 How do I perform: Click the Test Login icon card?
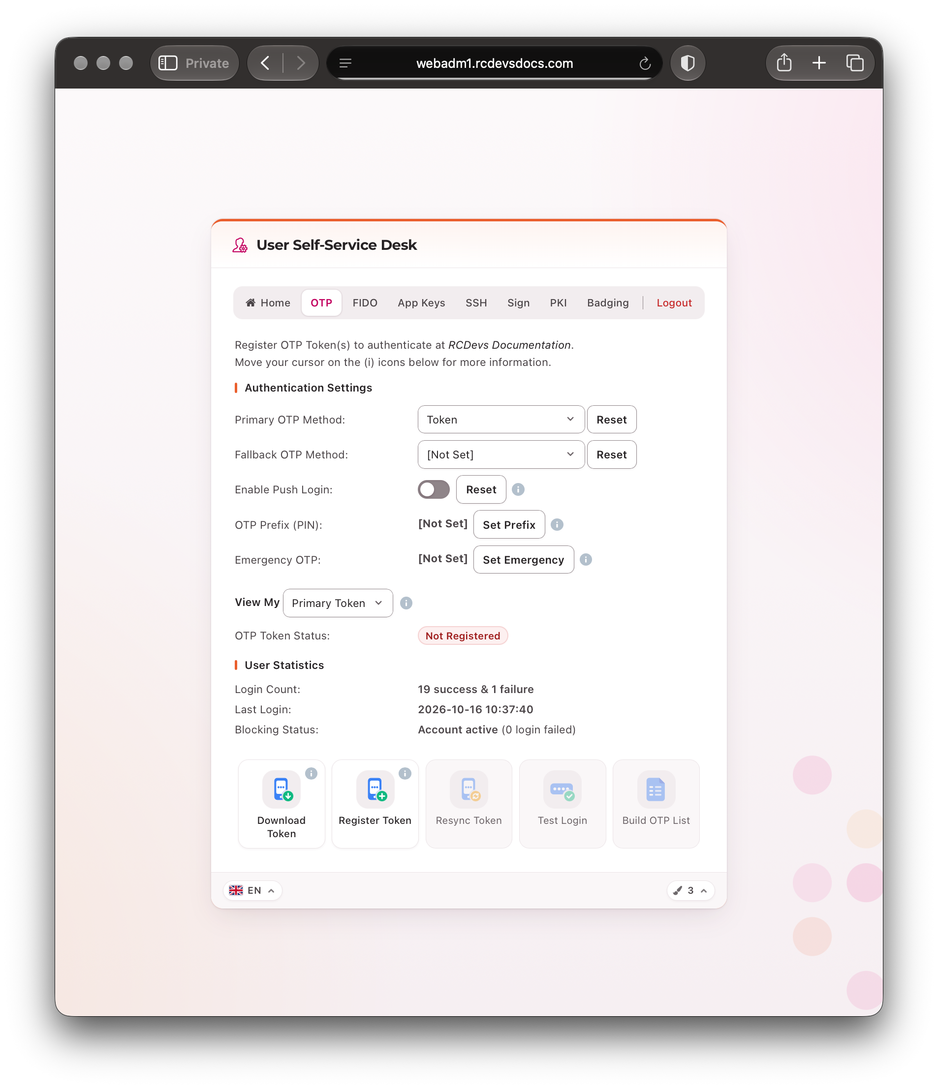coord(562,804)
